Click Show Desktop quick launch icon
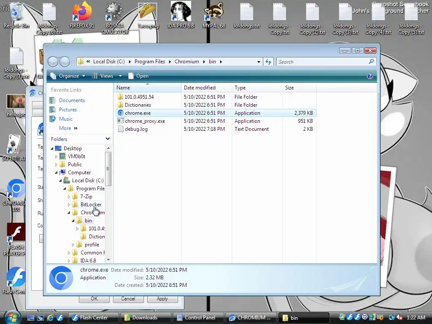432x324 pixels. coord(30,318)
